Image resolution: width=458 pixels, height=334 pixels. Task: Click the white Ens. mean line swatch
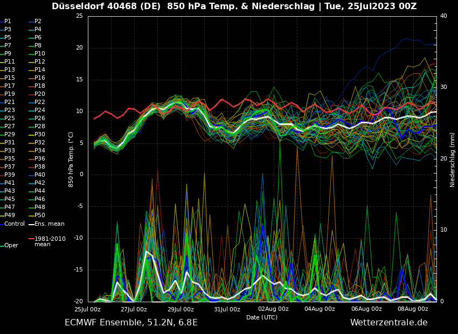coord(31,224)
